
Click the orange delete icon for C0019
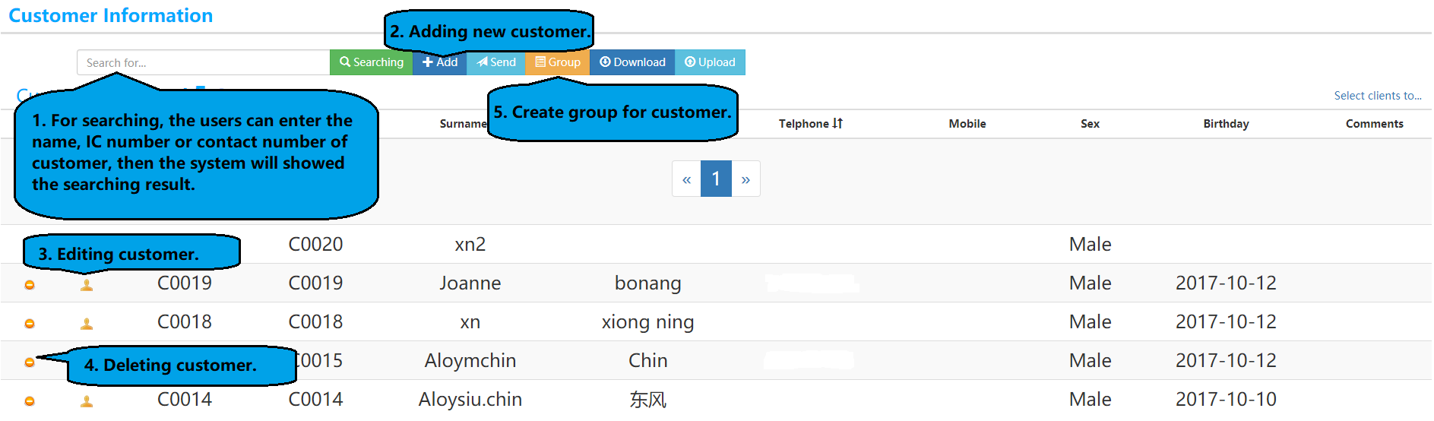pos(30,285)
